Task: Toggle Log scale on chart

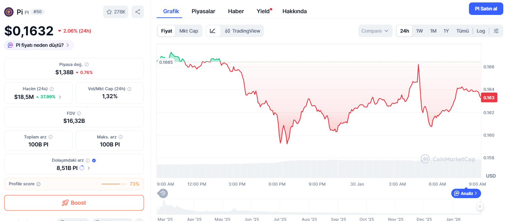Action: pos(481,31)
